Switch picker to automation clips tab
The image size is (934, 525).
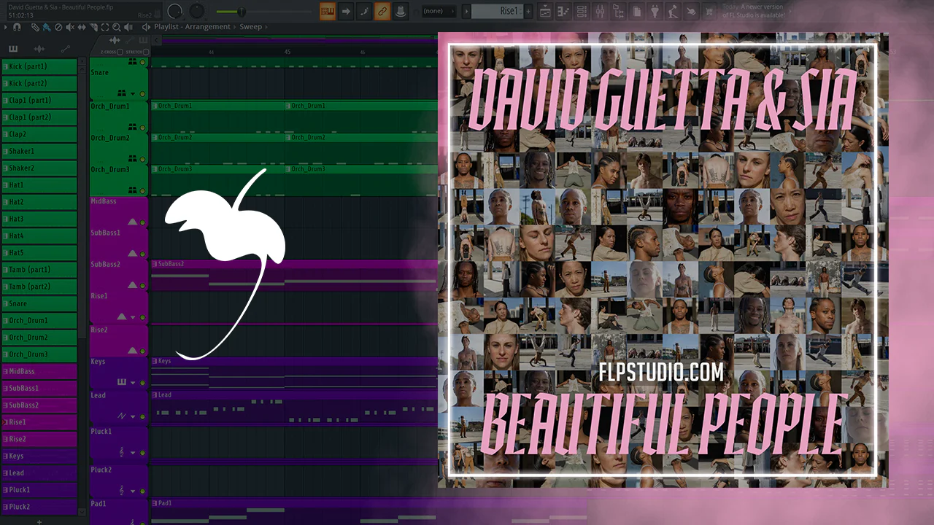[x=66, y=49]
